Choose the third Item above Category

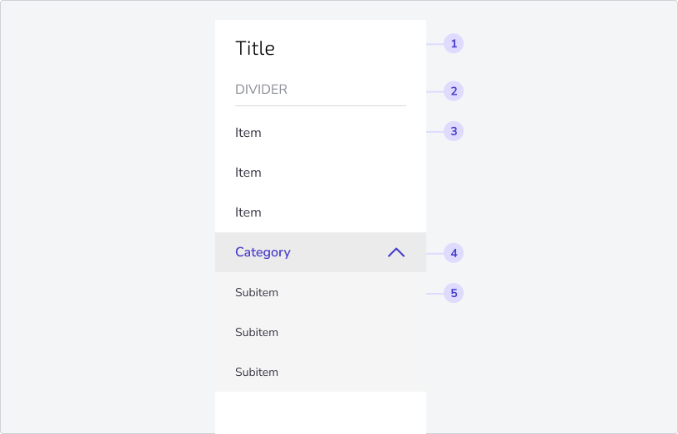321,212
